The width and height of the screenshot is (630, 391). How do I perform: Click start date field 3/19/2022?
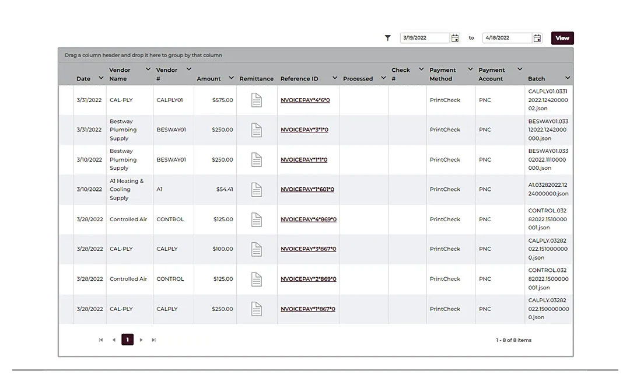click(x=425, y=38)
